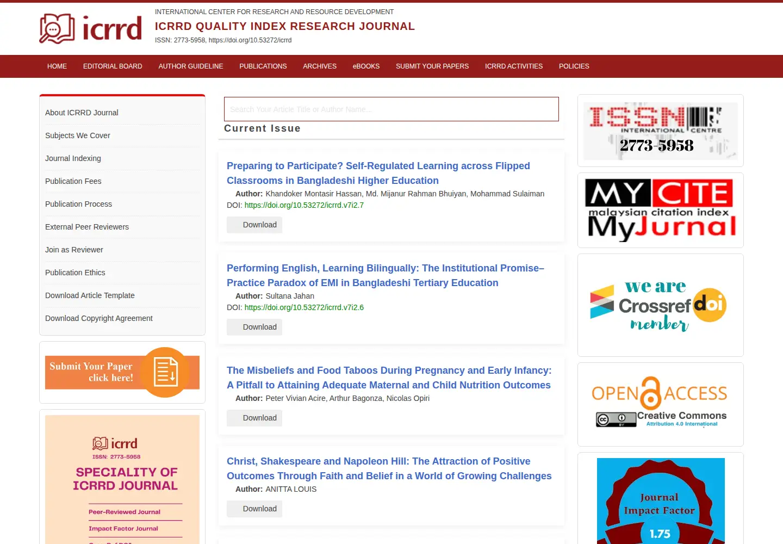Download the Sultana Jahan EMI article
Screen dimensions: 783x544
click(254, 327)
